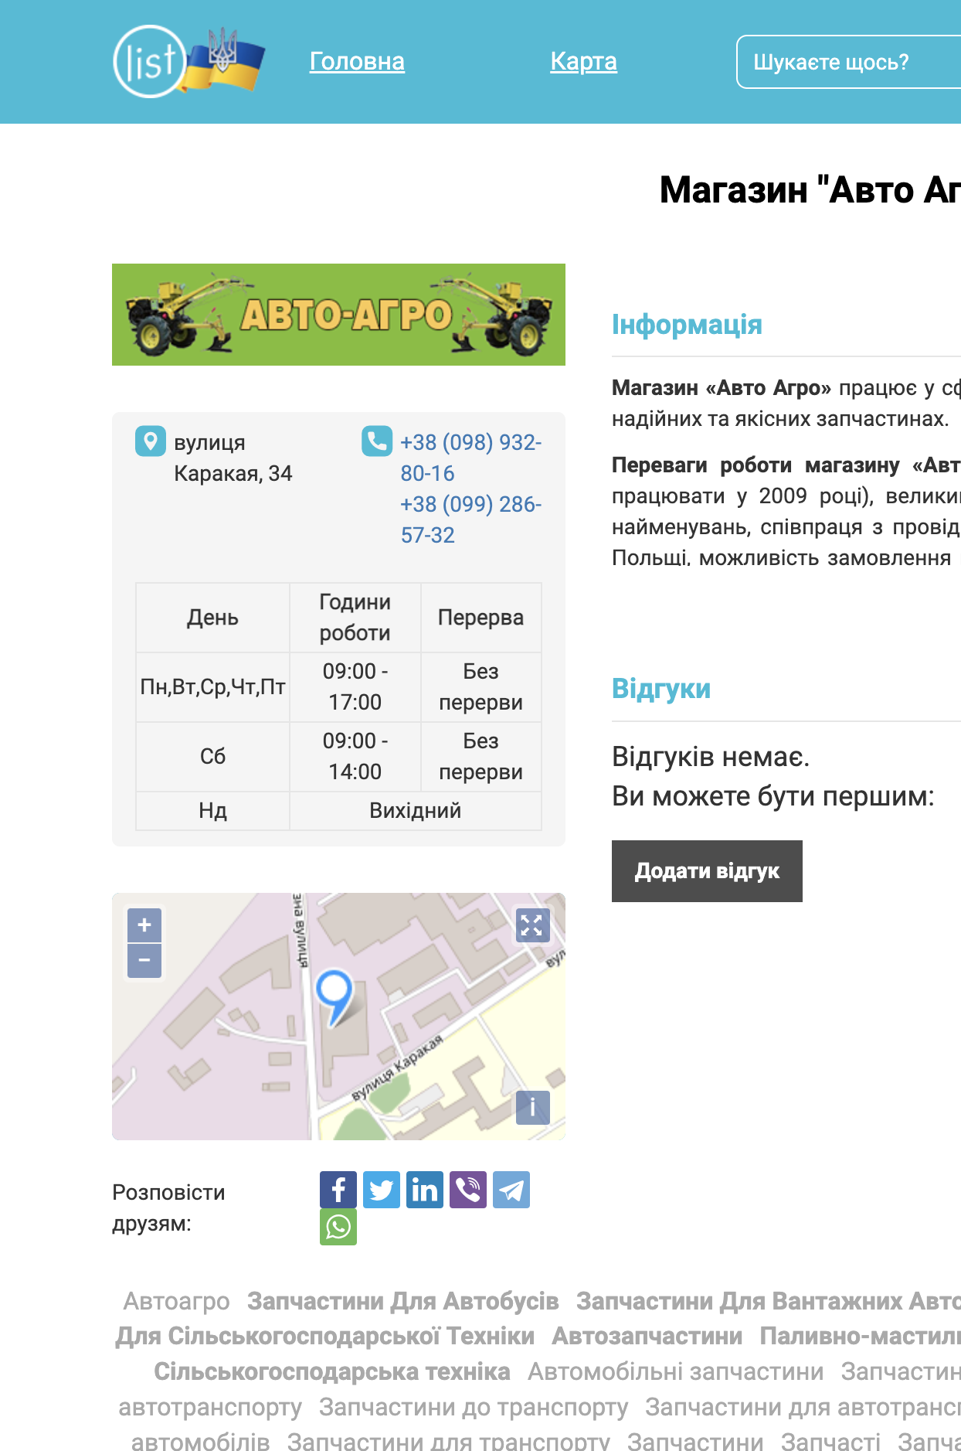Share page on Twitter
The width and height of the screenshot is (961, 1451).
(382, 1190)
